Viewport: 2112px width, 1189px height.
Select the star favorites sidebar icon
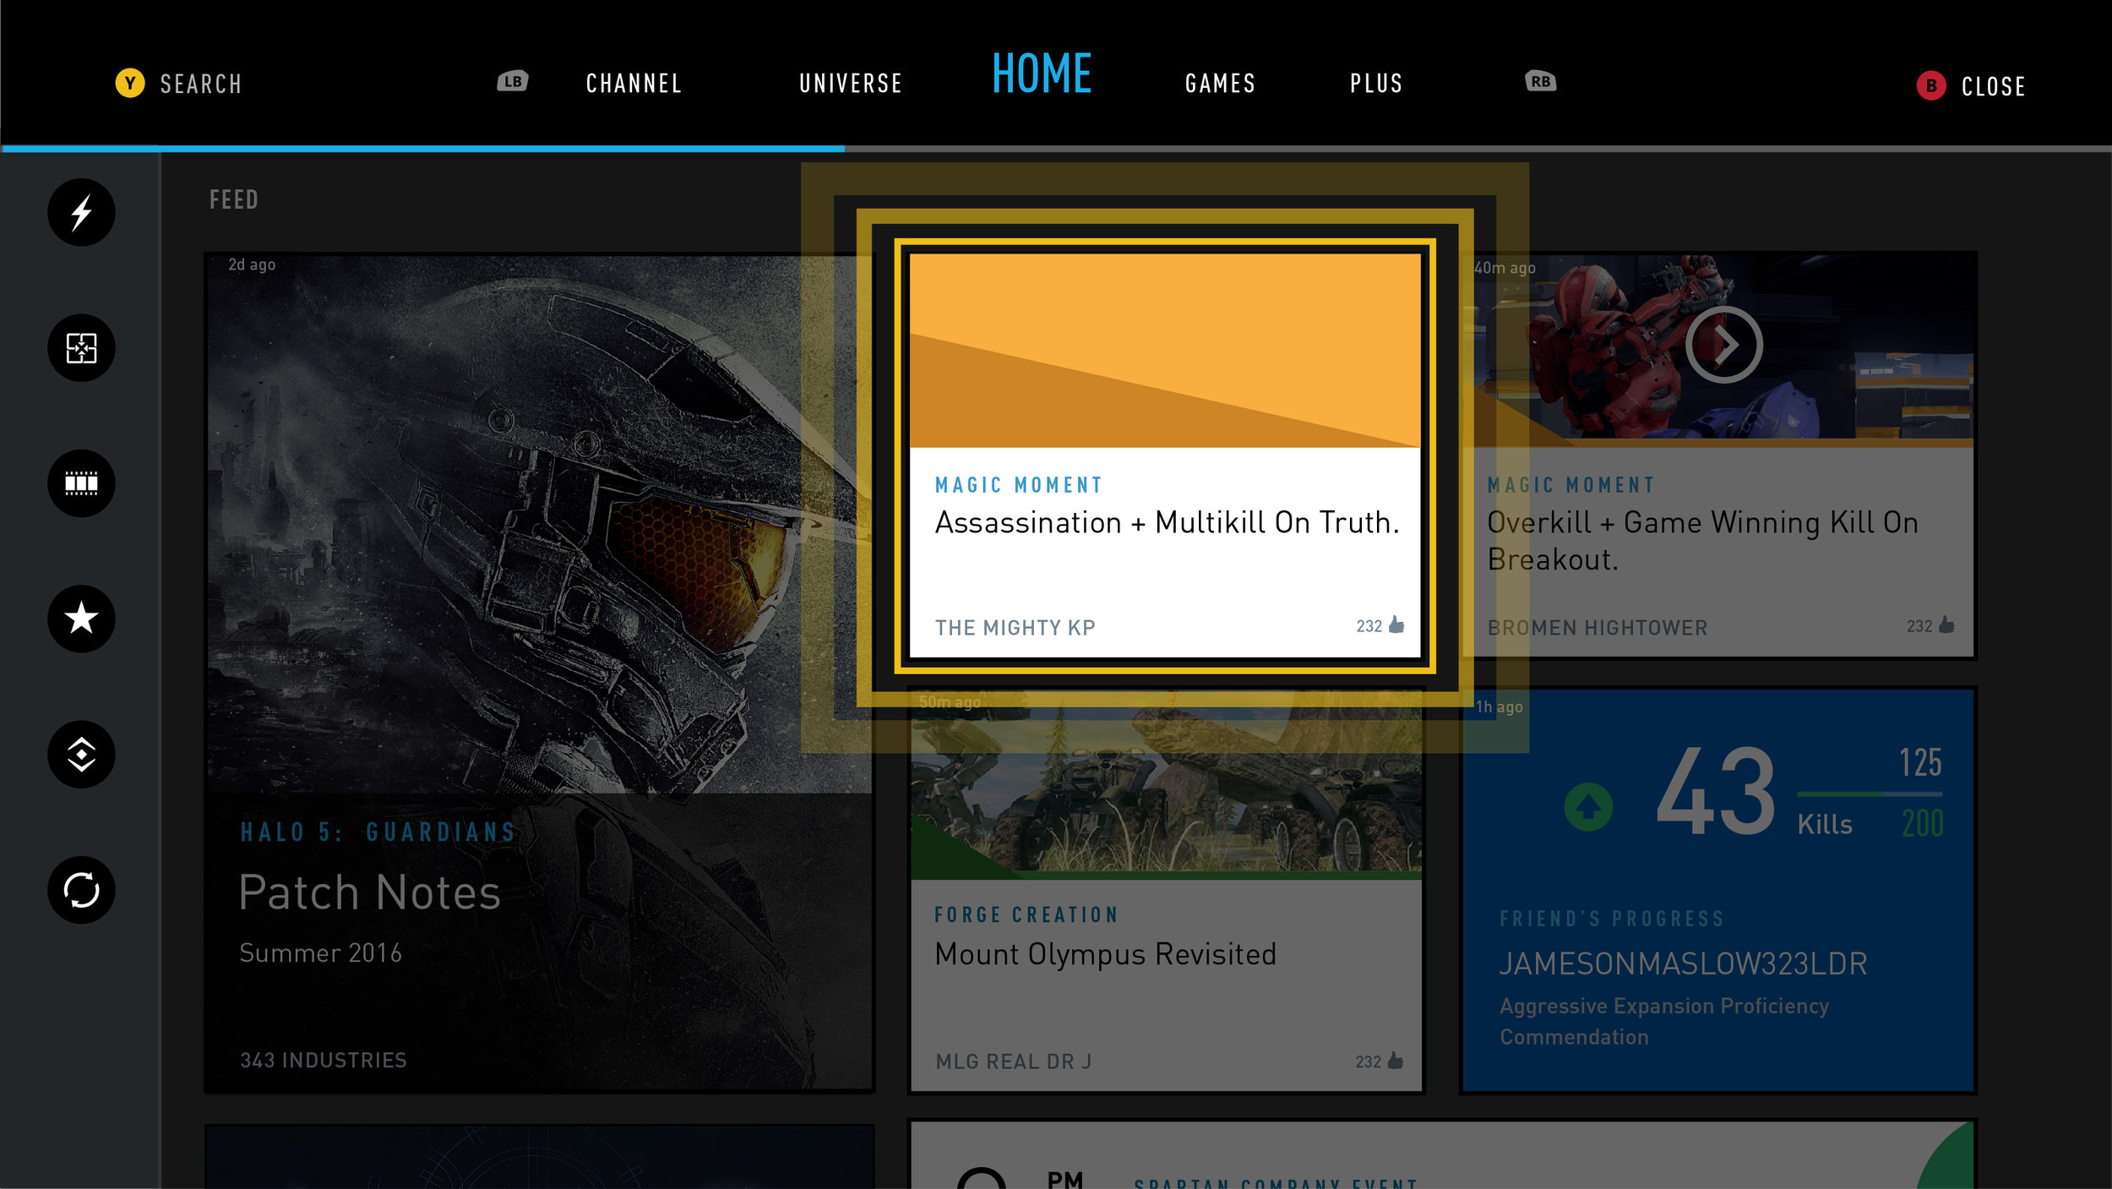81,619
